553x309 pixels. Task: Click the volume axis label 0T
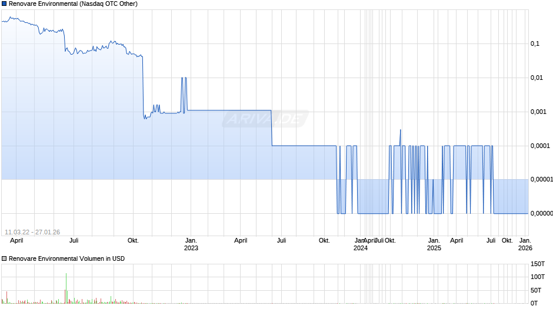[x=534, y=303]
